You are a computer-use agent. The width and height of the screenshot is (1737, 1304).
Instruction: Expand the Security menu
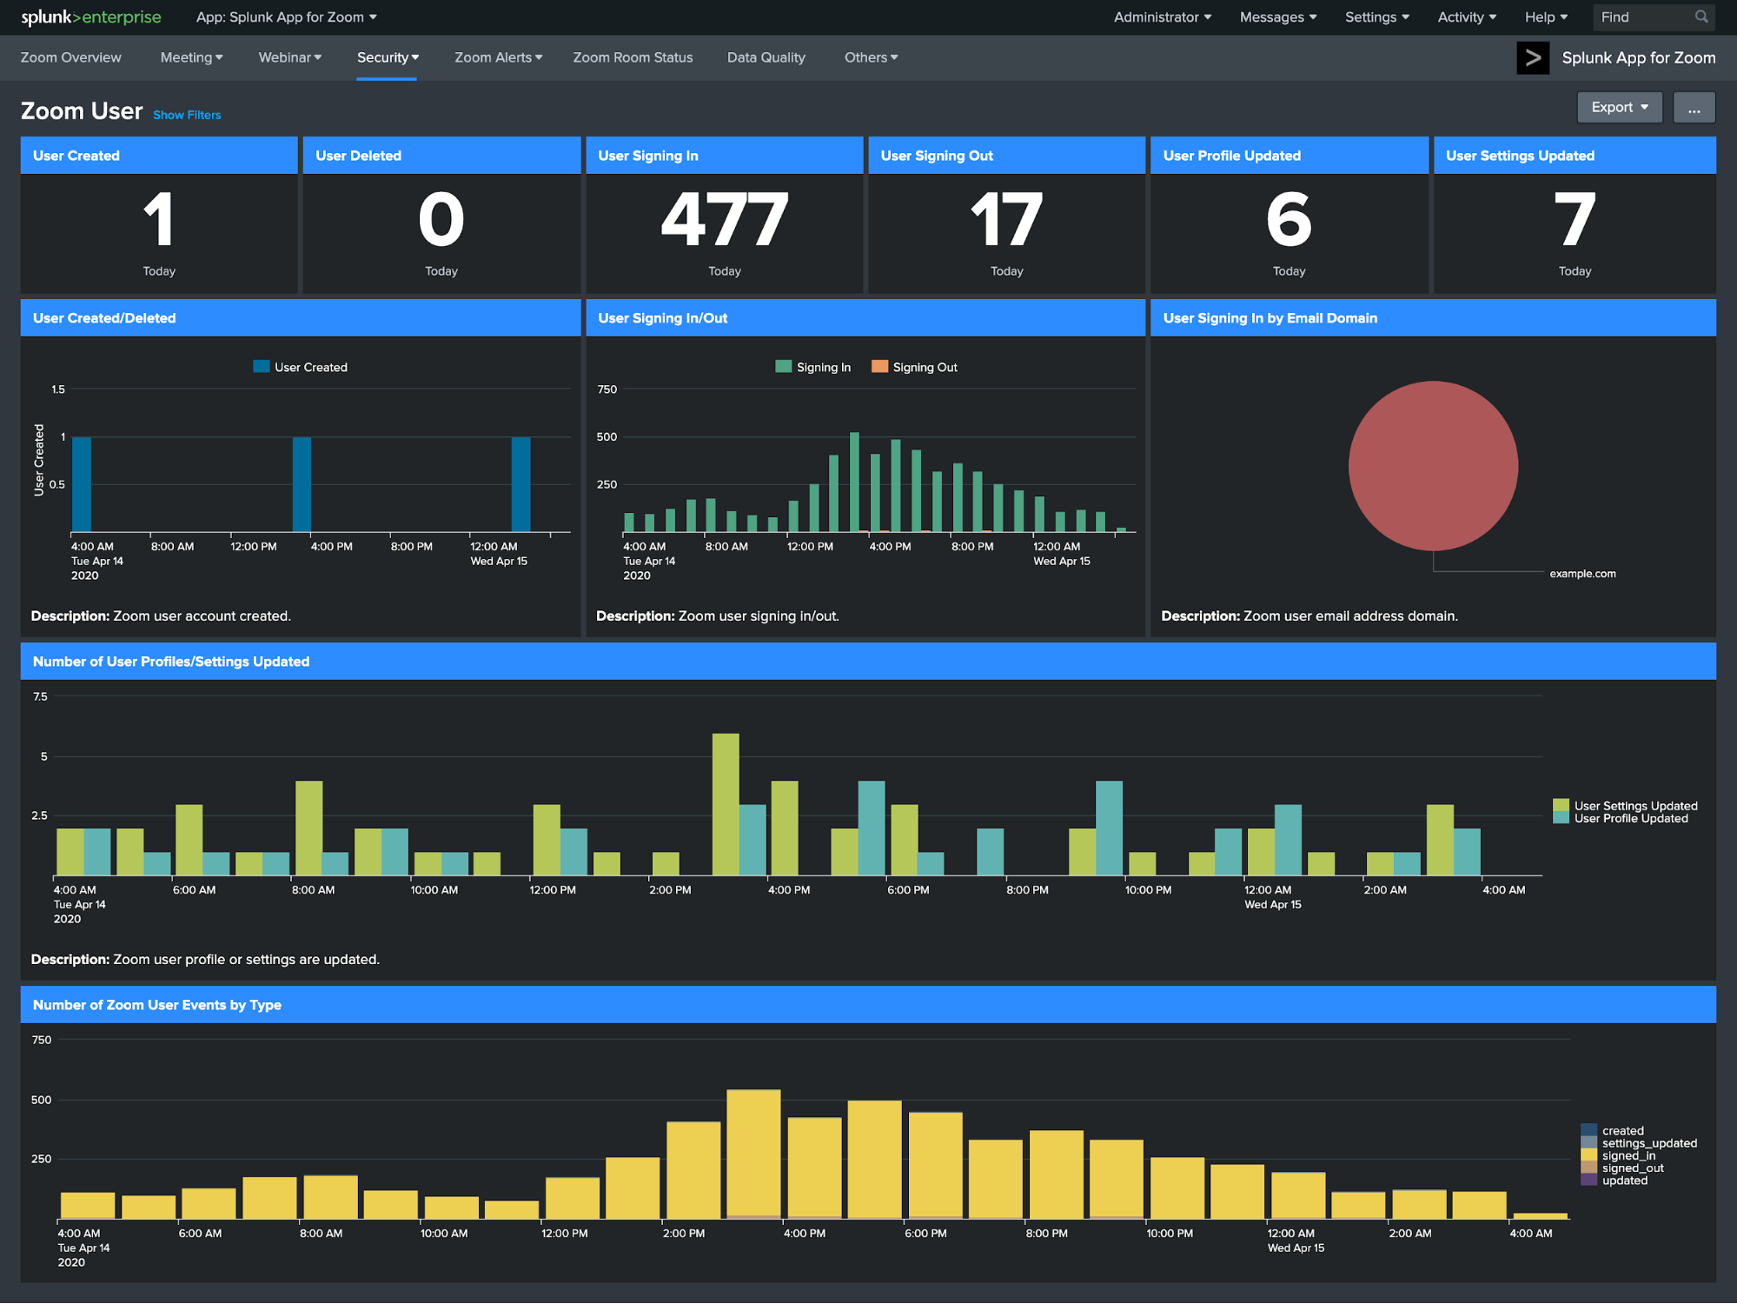(x=388, y=57)
